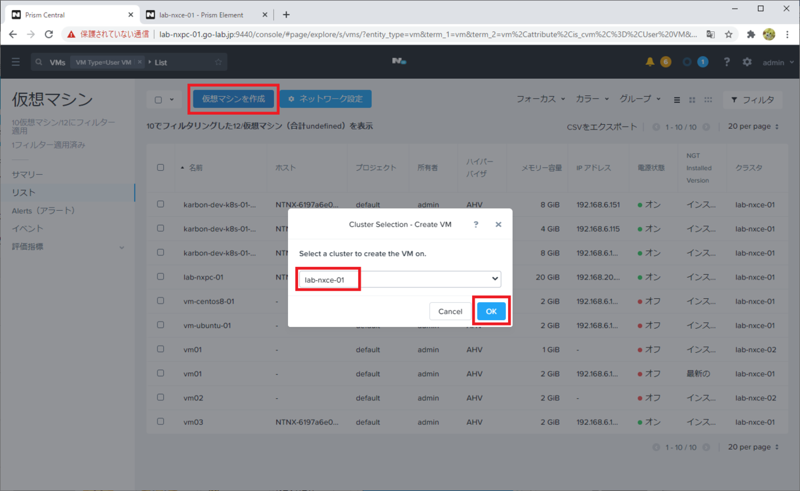This screenshot has height=491, width=800.
Task: Open the hamburger main menu
Action: point(16,62)
